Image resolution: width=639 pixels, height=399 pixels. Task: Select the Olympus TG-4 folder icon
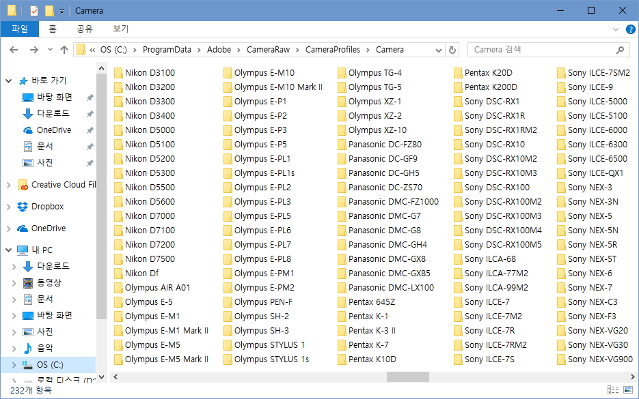coord(342,73)
